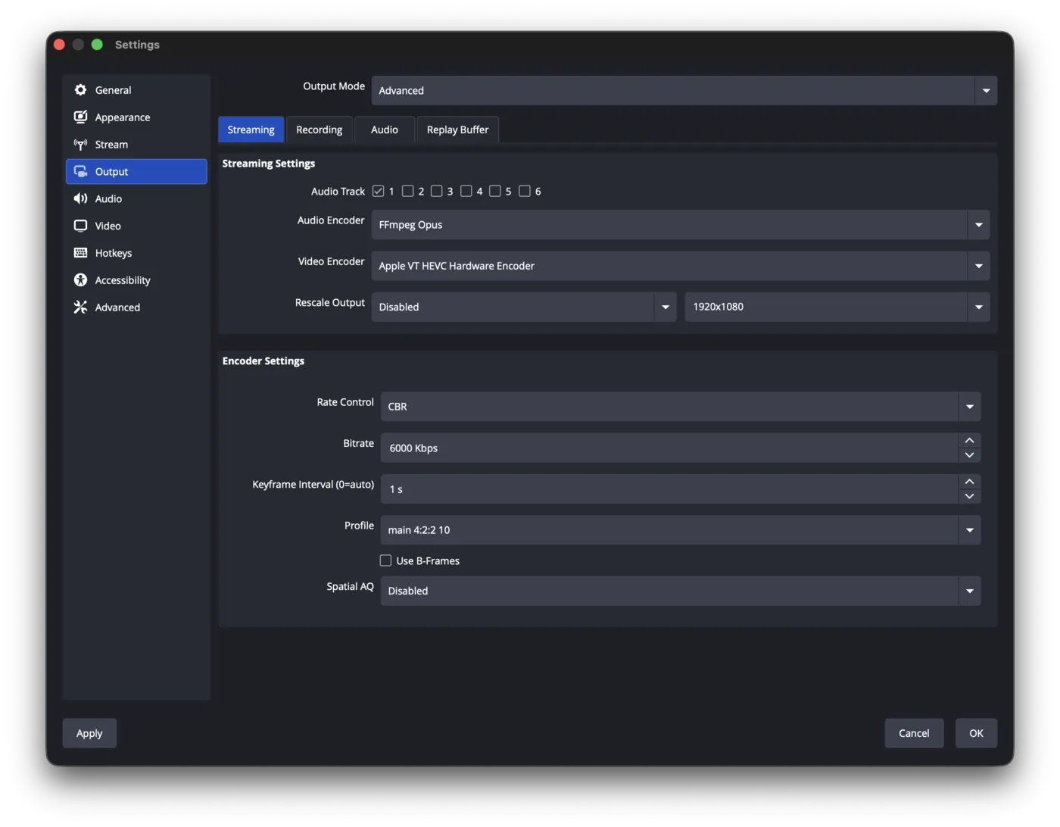Enable audio track 3
Image resolution: width=1060 pixels, height=827 pixels.
click(x=437, y=191)
